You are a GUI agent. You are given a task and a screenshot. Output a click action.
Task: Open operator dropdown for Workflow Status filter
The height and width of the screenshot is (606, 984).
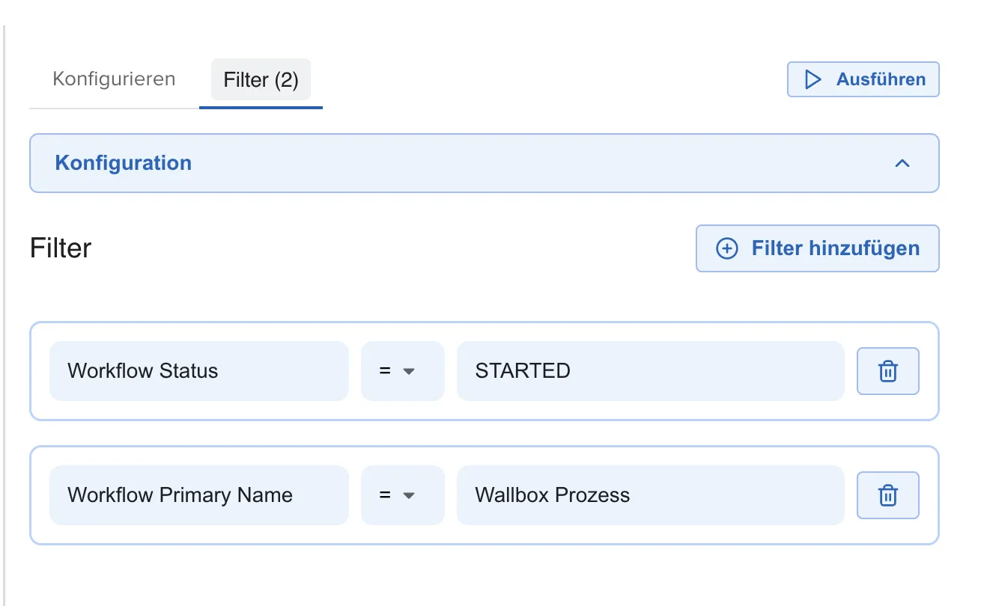[403, 371]
